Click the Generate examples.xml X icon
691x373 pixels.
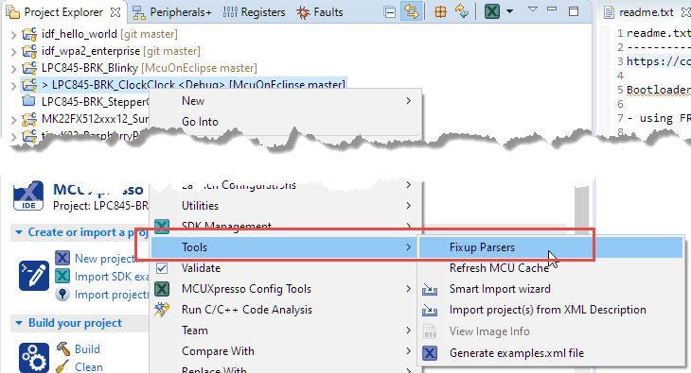tap(430, 353)
